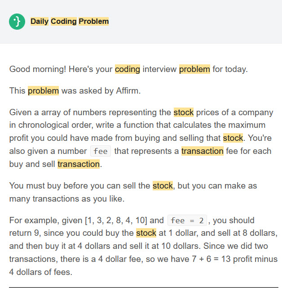Click highlighted 'stock' before 'at 1 dollar'
The height and width of the screenshot is (288, 282).
pos(146,233)
